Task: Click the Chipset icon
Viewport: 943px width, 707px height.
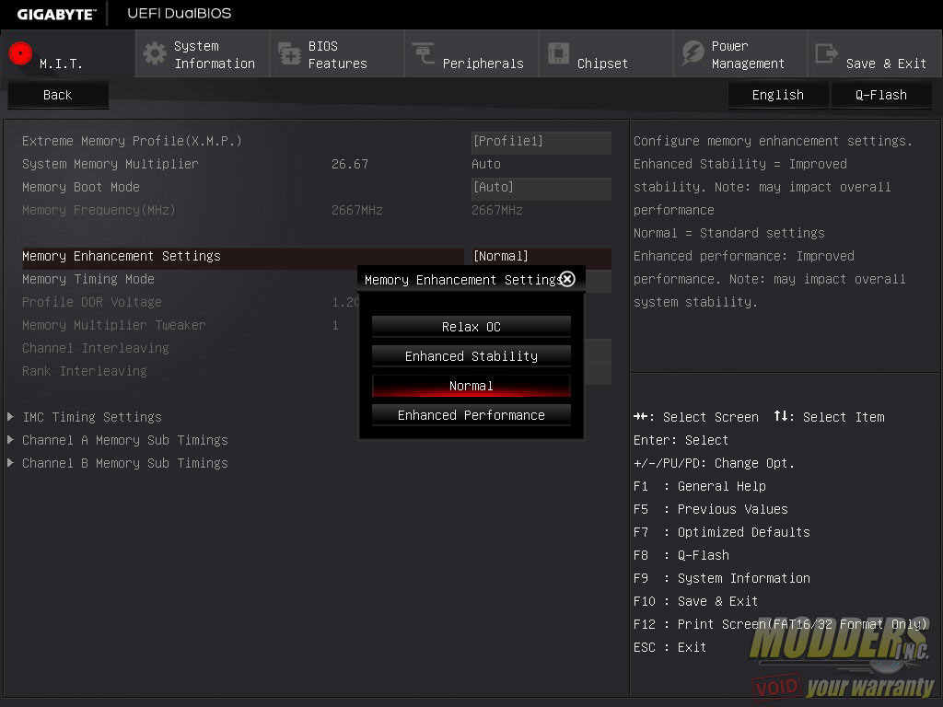Action: [558, 53]
